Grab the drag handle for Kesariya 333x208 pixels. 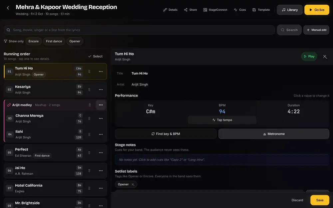pyautogui.click(x=89, y=90)
